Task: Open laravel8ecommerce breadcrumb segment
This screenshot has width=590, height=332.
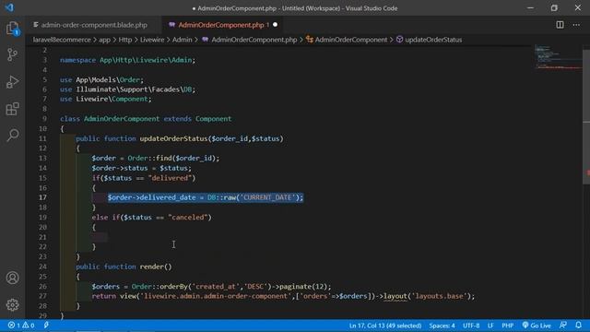Action: pyautogui.click(x=62, y=40)
